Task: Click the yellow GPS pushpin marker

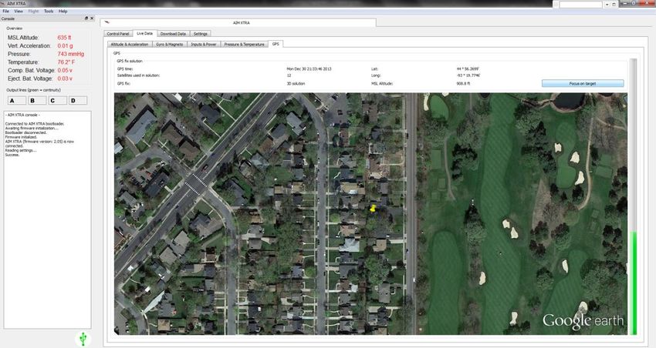Action: [x=373, y=208]
